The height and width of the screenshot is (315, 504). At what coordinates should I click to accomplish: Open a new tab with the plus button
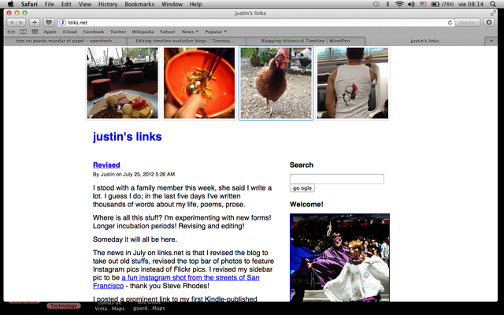point(491,41)
